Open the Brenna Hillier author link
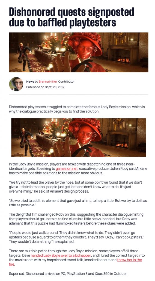Image resolution: width=155 pixels, height=281 pixels. click(48, 82)
